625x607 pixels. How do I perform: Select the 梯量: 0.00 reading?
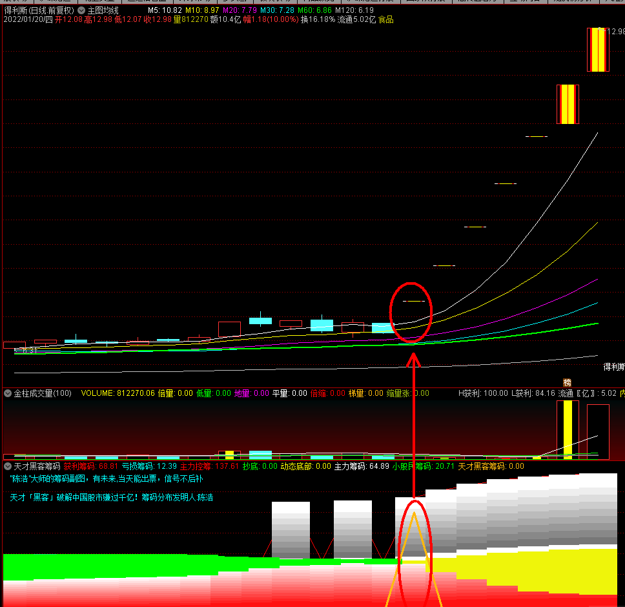[366, 393]
